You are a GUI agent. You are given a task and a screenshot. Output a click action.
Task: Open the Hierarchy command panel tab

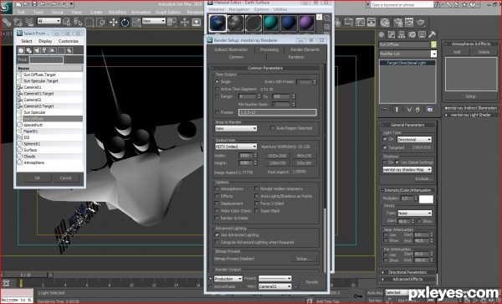pos(402,34)
